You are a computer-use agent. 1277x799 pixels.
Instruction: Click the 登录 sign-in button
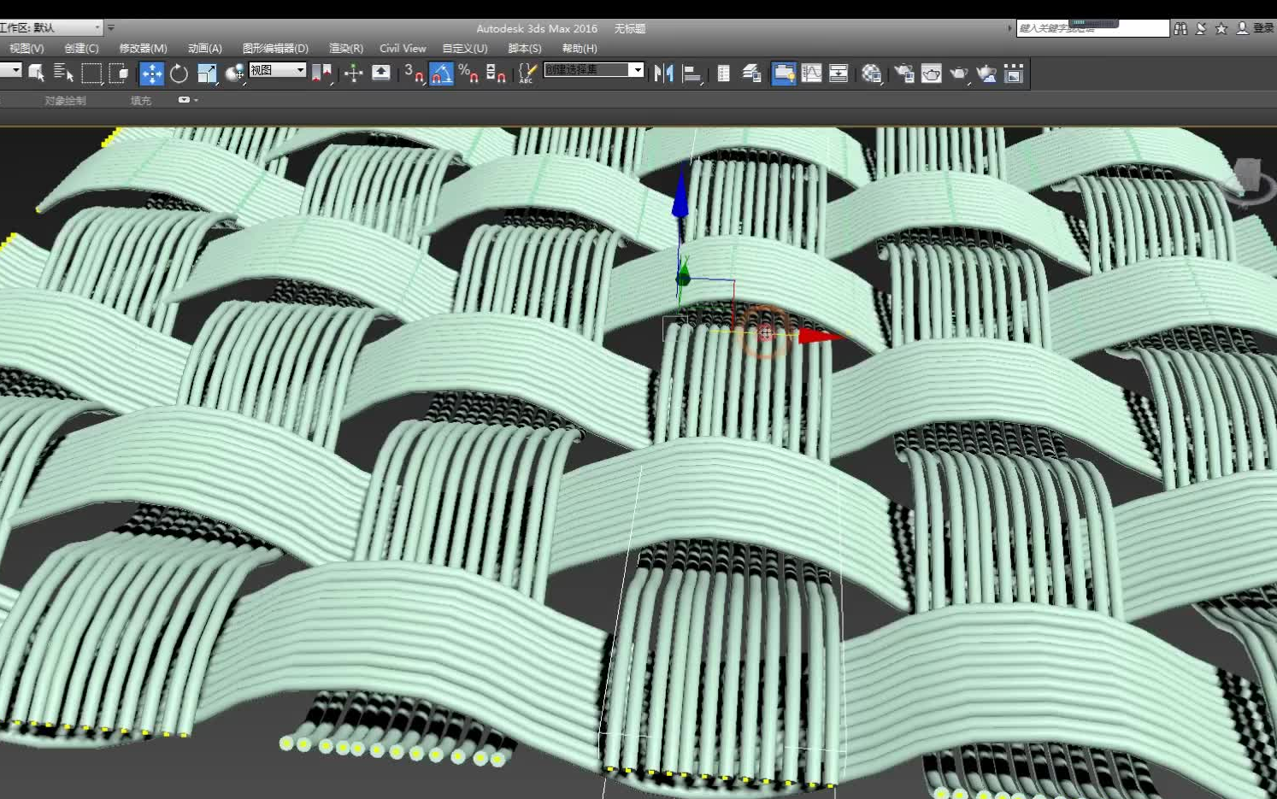[1255, 28]
